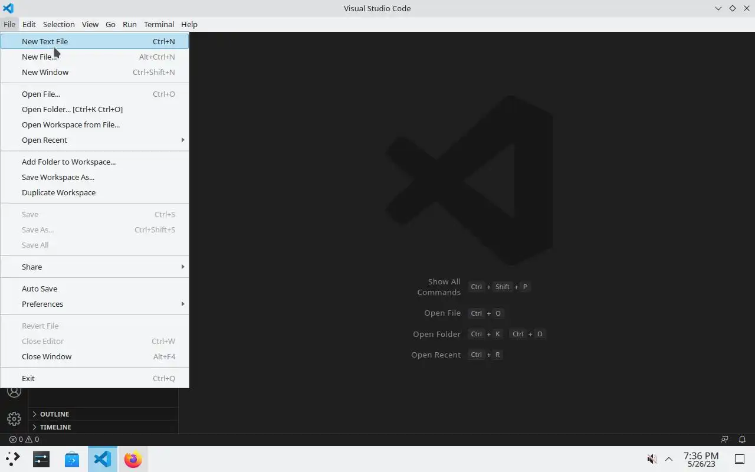Click the Open File hint in editor area

tap(442, 313)
